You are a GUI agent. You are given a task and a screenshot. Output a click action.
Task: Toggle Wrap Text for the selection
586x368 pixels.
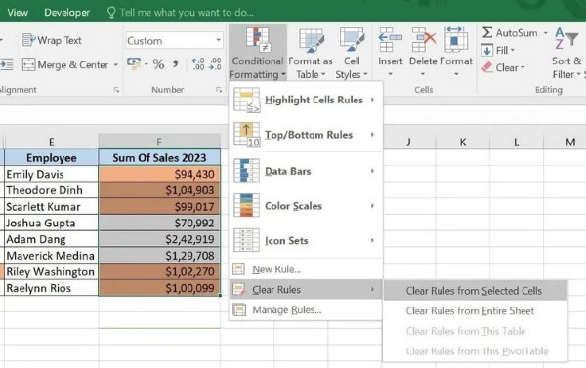(x=52, y=40)
